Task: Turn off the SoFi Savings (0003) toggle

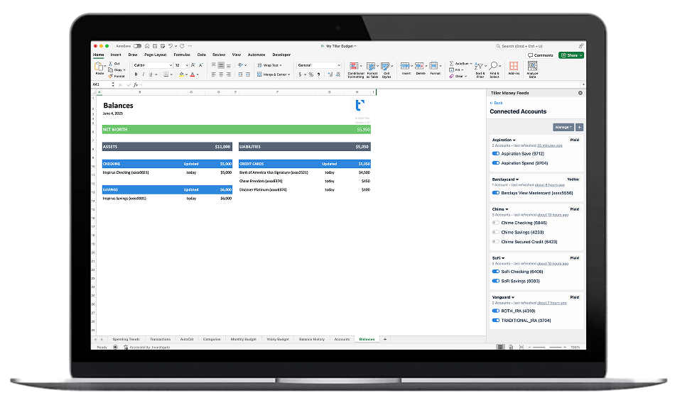Action: point(495,281)
